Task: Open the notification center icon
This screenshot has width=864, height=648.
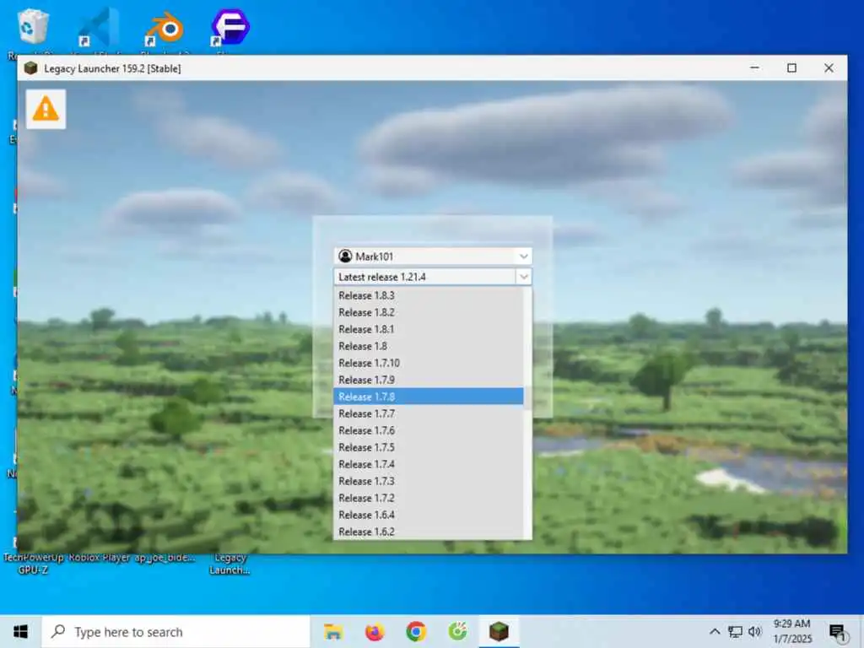Action: pyautogui.click(x=838, y=633)
